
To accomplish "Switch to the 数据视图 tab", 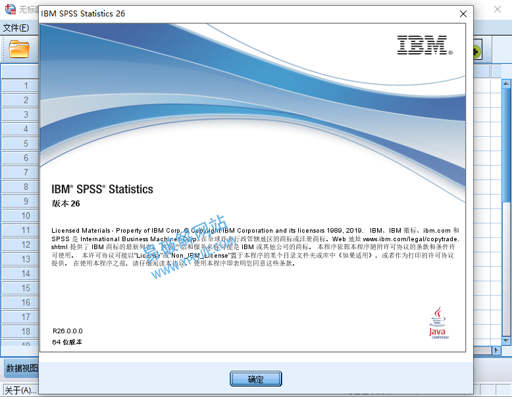I will click(22, 368).
